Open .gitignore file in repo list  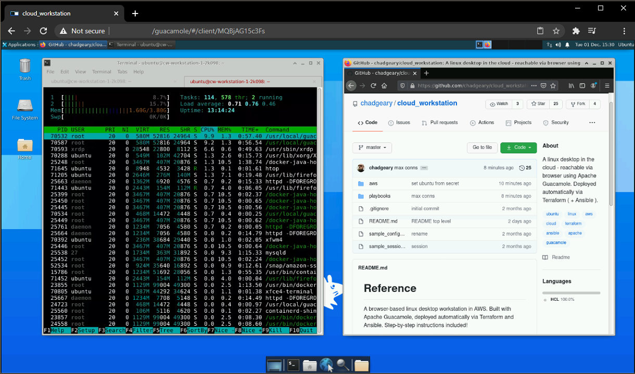(x=379, y=208)
